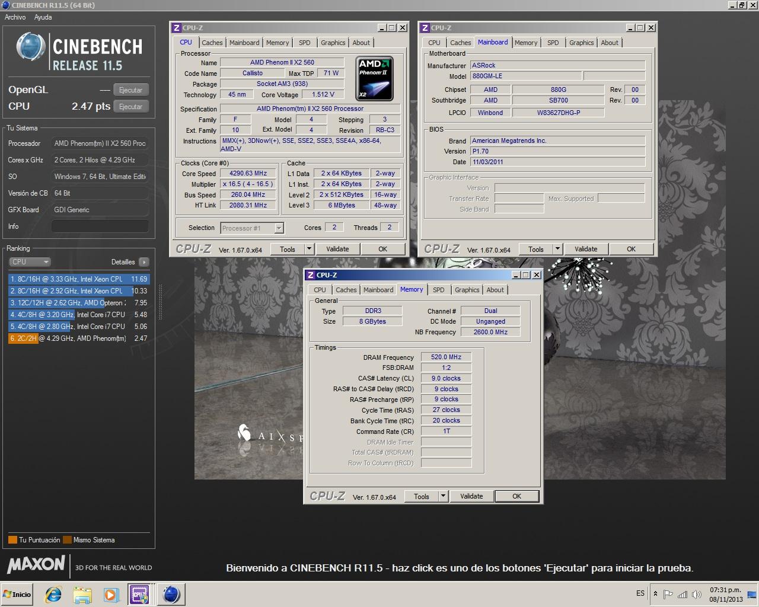Open SPD tab in Mainboard window
This screenshot has width=759, height=607.
pos(553,43)
